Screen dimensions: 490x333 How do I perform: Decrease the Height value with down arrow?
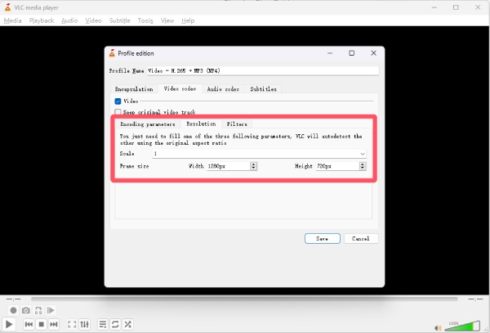click(362, 168)
